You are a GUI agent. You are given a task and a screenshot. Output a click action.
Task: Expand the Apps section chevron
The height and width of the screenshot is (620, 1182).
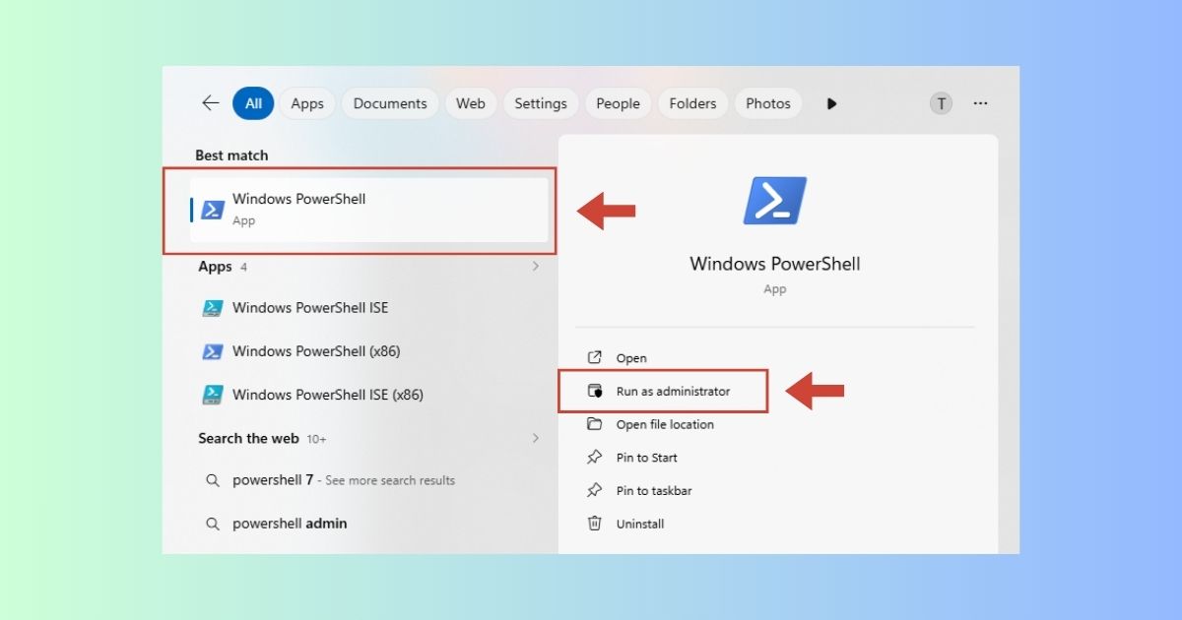pos(536,267)
